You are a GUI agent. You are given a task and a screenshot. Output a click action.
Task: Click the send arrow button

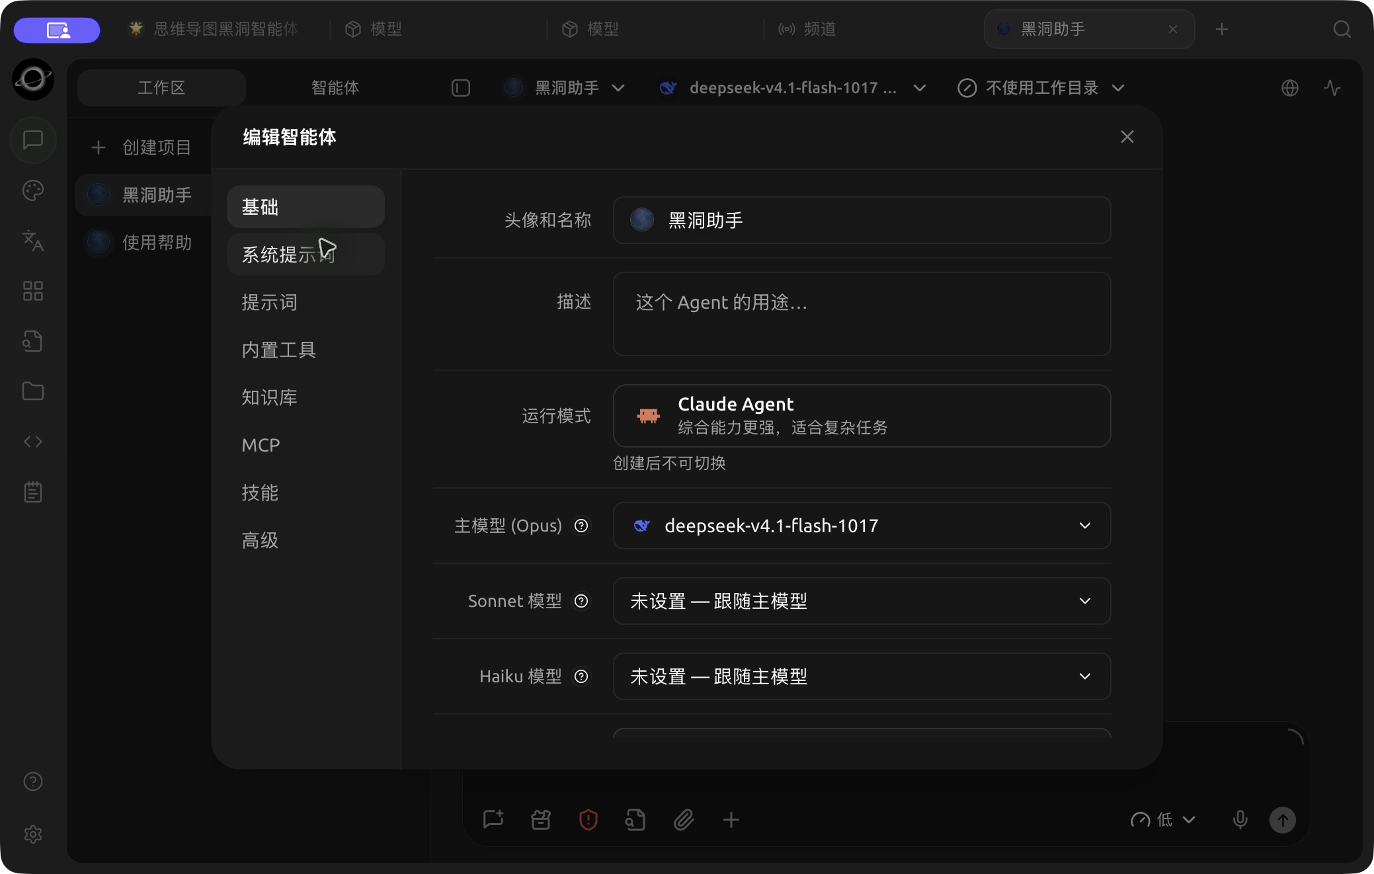pyautogui.click(x=1283, y=820)
